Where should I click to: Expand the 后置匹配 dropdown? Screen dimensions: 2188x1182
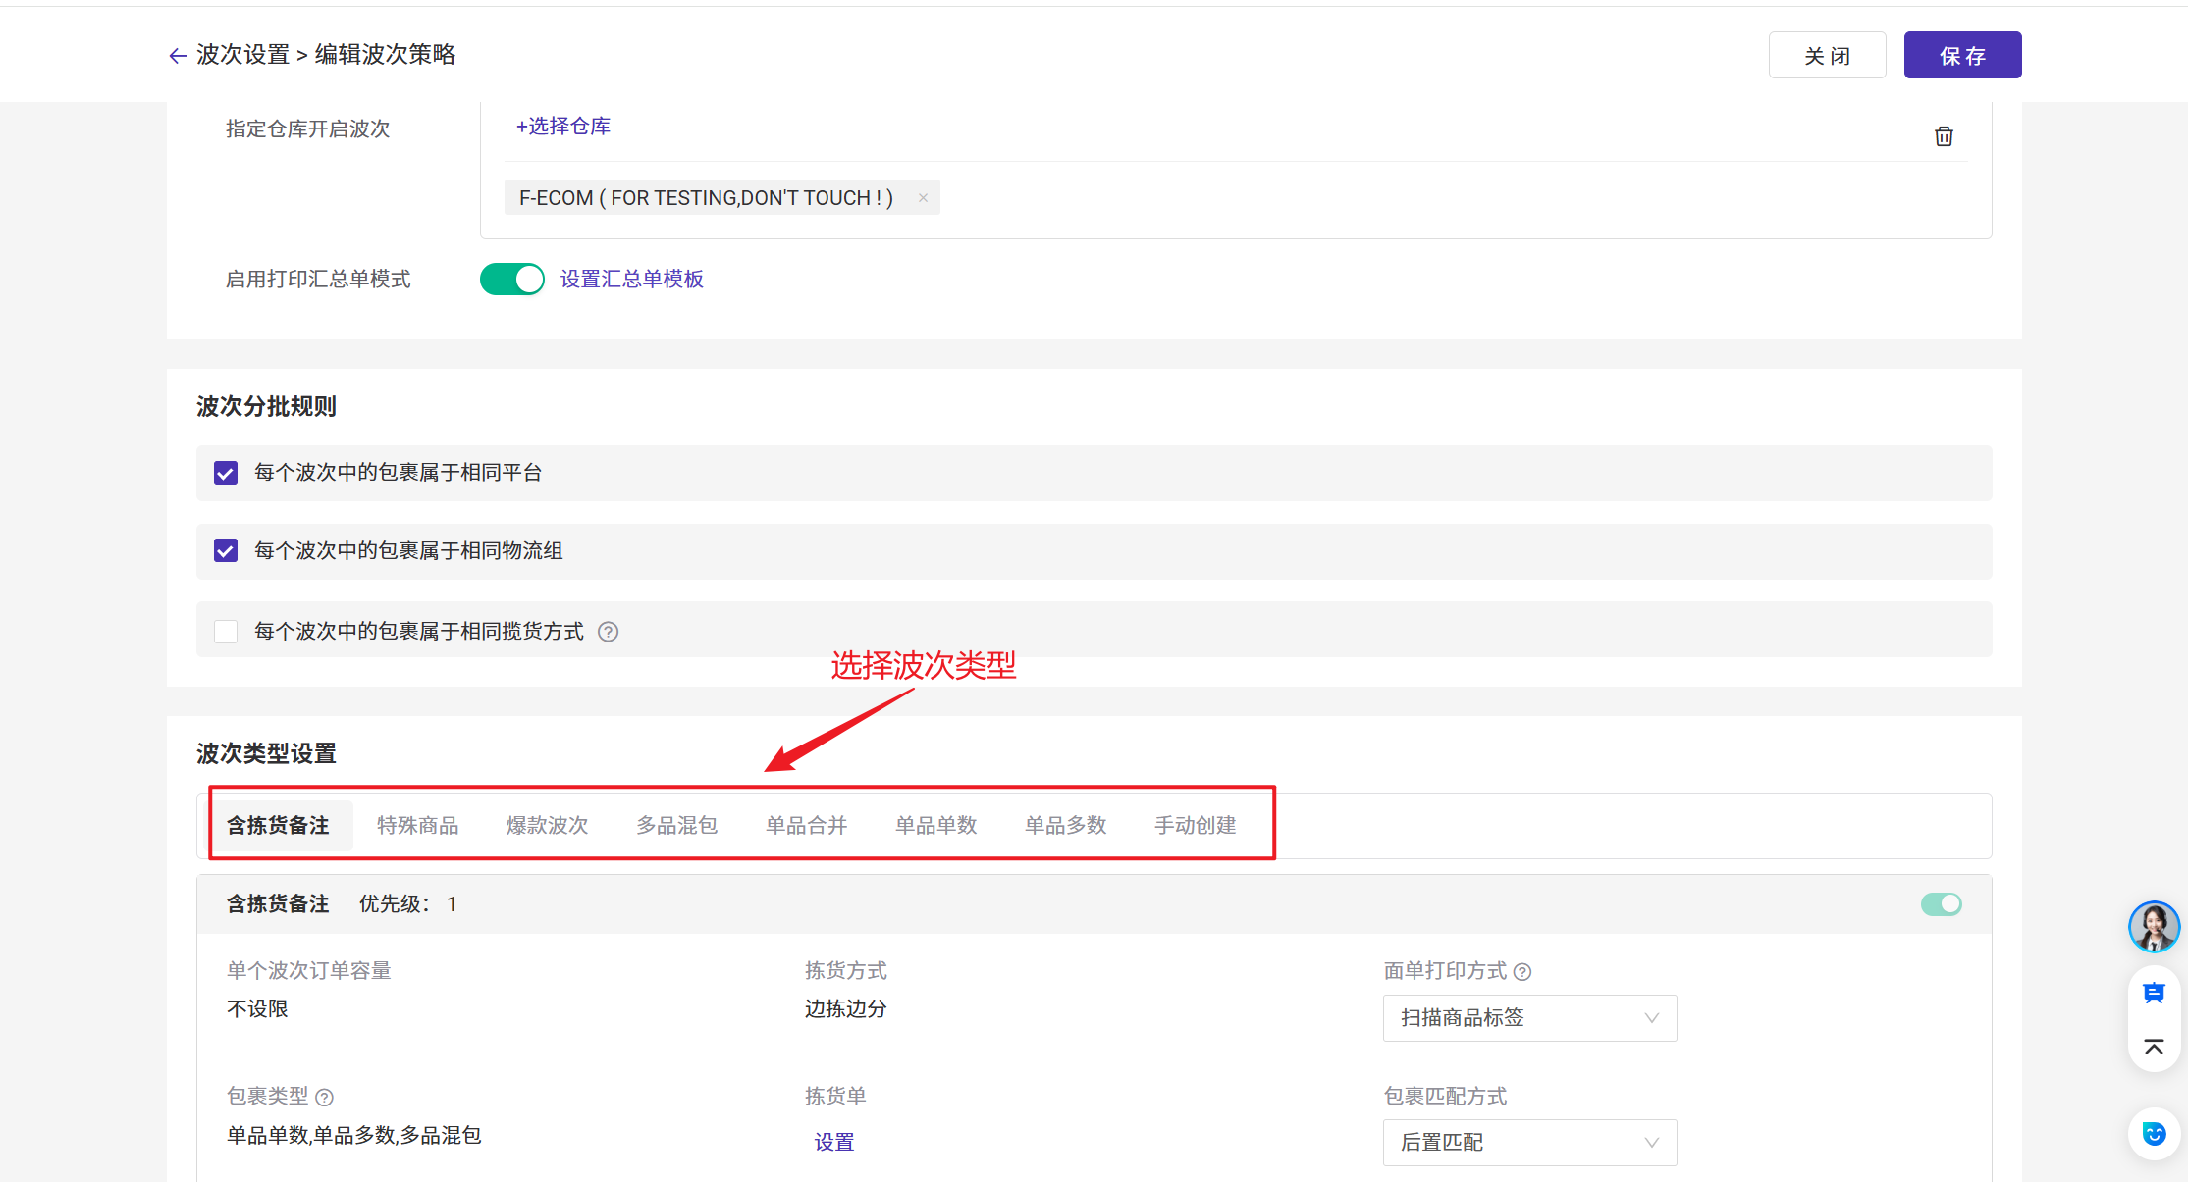click(1528, 1143)
